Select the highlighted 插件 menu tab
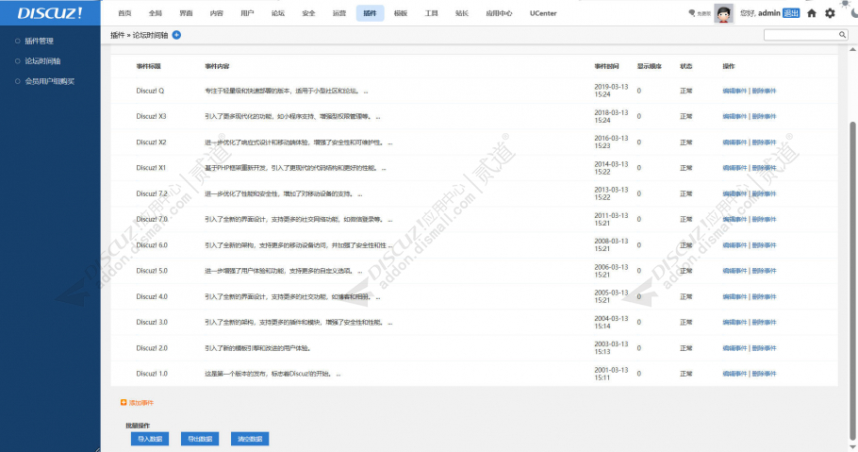Screen dimensions: 858x452 [x=370, y=13]
